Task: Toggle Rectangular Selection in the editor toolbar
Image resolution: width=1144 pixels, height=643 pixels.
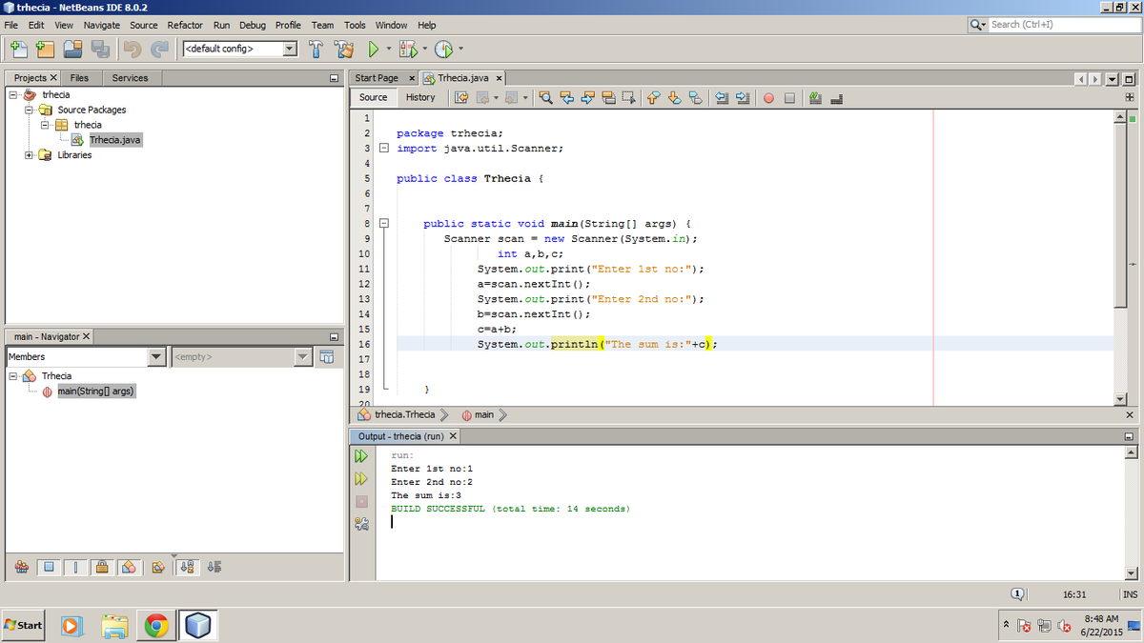Action: [x=629, y=97]
